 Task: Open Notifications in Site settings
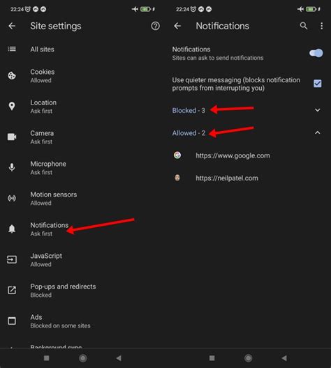[82, 229]
